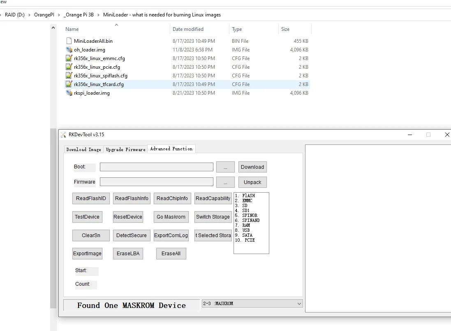The height and width of the screenshot is (331, 451).
Task: Click the DetectSecure button
Action: (132, 235)
